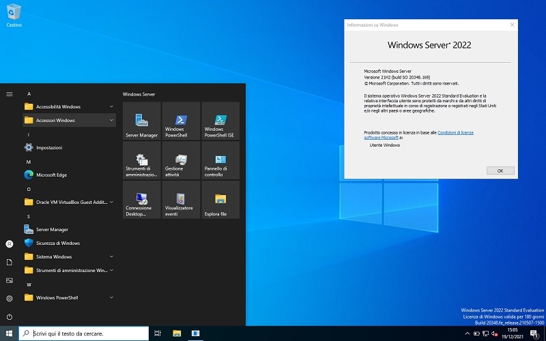Open the Recycle Bin (Cestino) desktop icon
546x341 pixels.
14,15
